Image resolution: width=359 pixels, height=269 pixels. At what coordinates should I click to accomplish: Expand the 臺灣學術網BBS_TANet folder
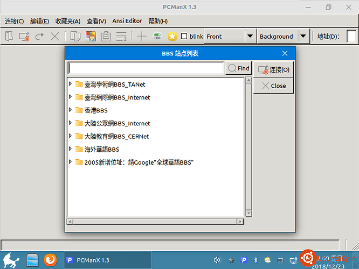click(x=70, y=84)
